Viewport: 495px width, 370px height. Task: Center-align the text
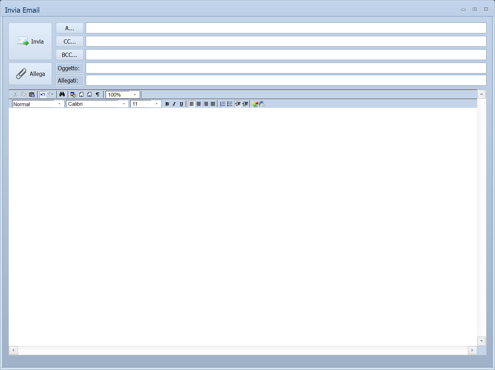[x=198, y=104]
